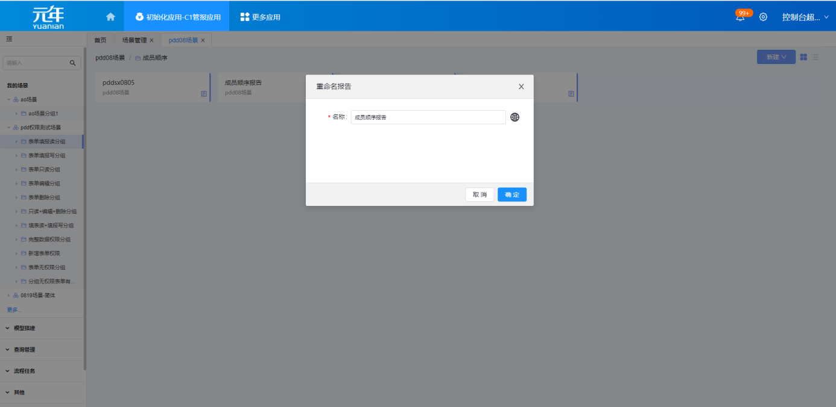Collapse the sidebar with hamburger icon

tap(9, 39)
